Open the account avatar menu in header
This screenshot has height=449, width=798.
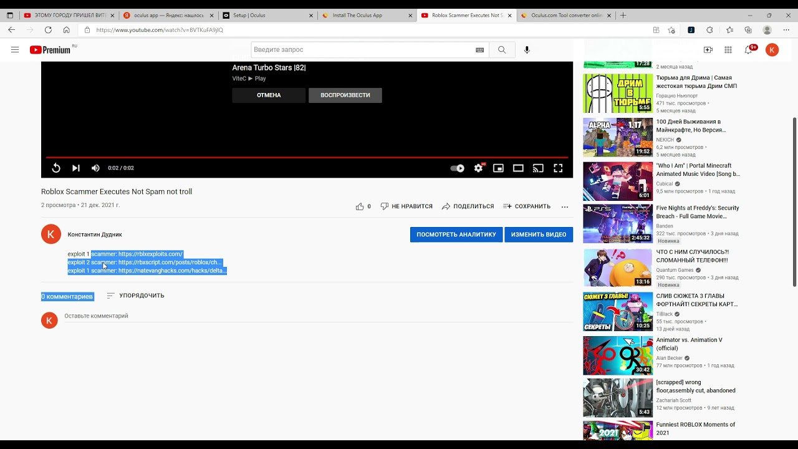(x=772, y=50)
